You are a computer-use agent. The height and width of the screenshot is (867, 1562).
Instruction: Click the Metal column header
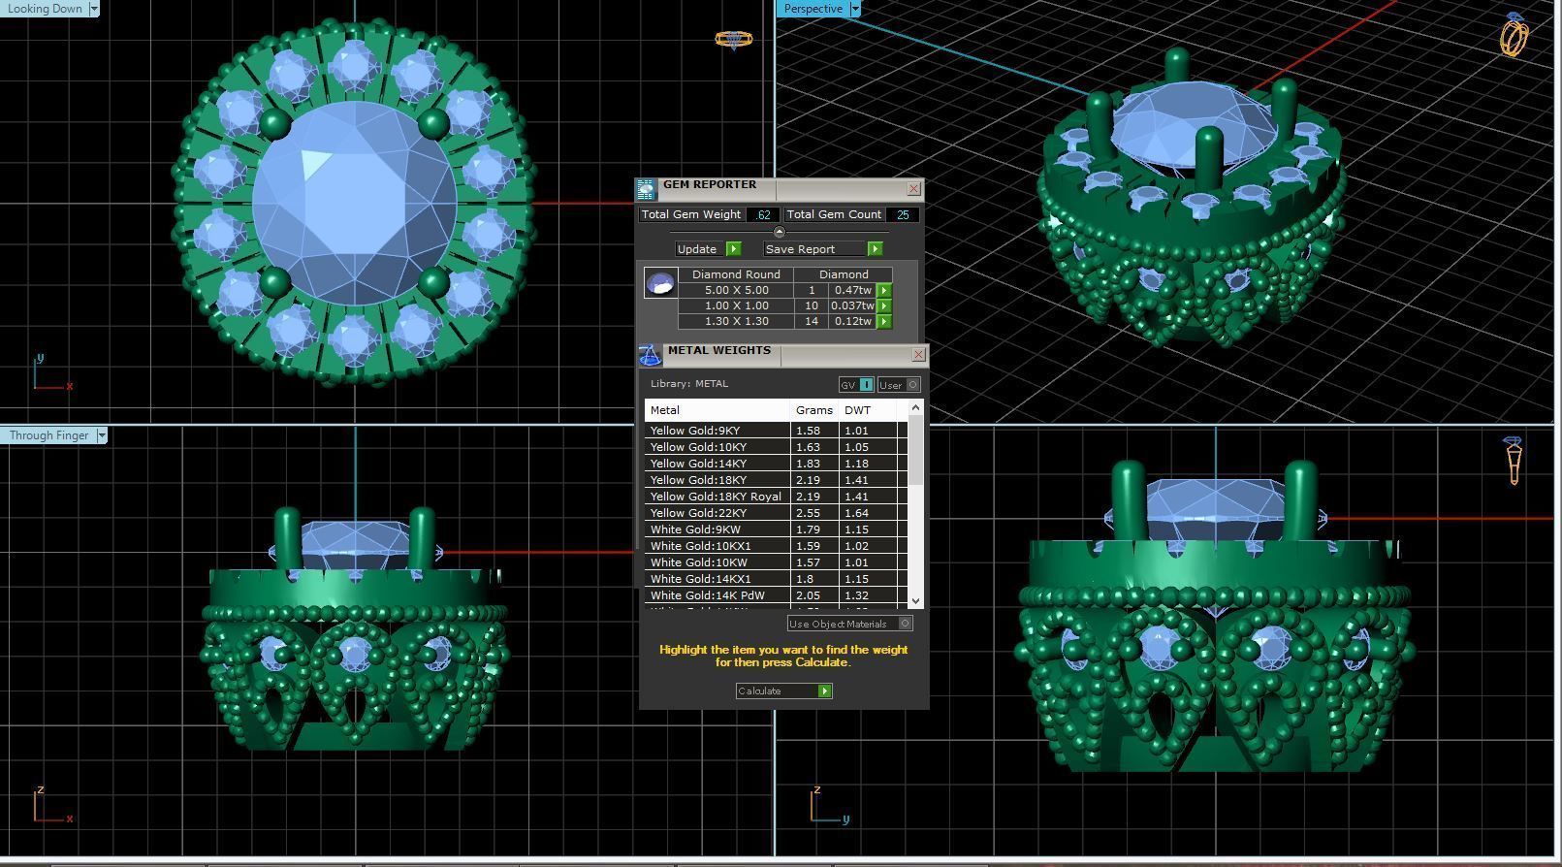coord(717,410)
